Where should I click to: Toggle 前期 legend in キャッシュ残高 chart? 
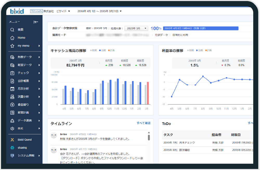93,50
